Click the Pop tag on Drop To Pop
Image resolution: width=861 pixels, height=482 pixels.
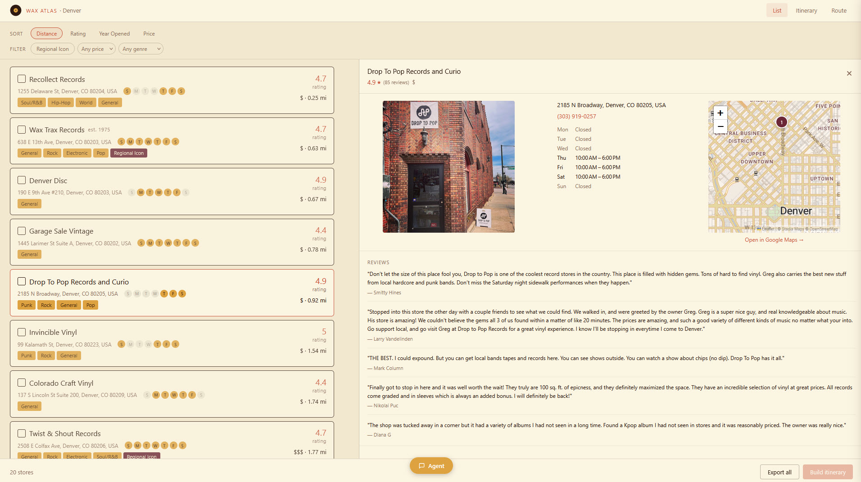91,305
